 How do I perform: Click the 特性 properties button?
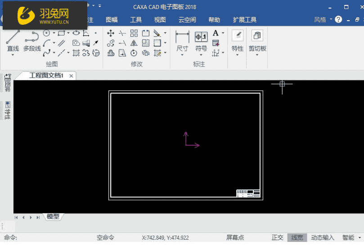pos(238,40)
